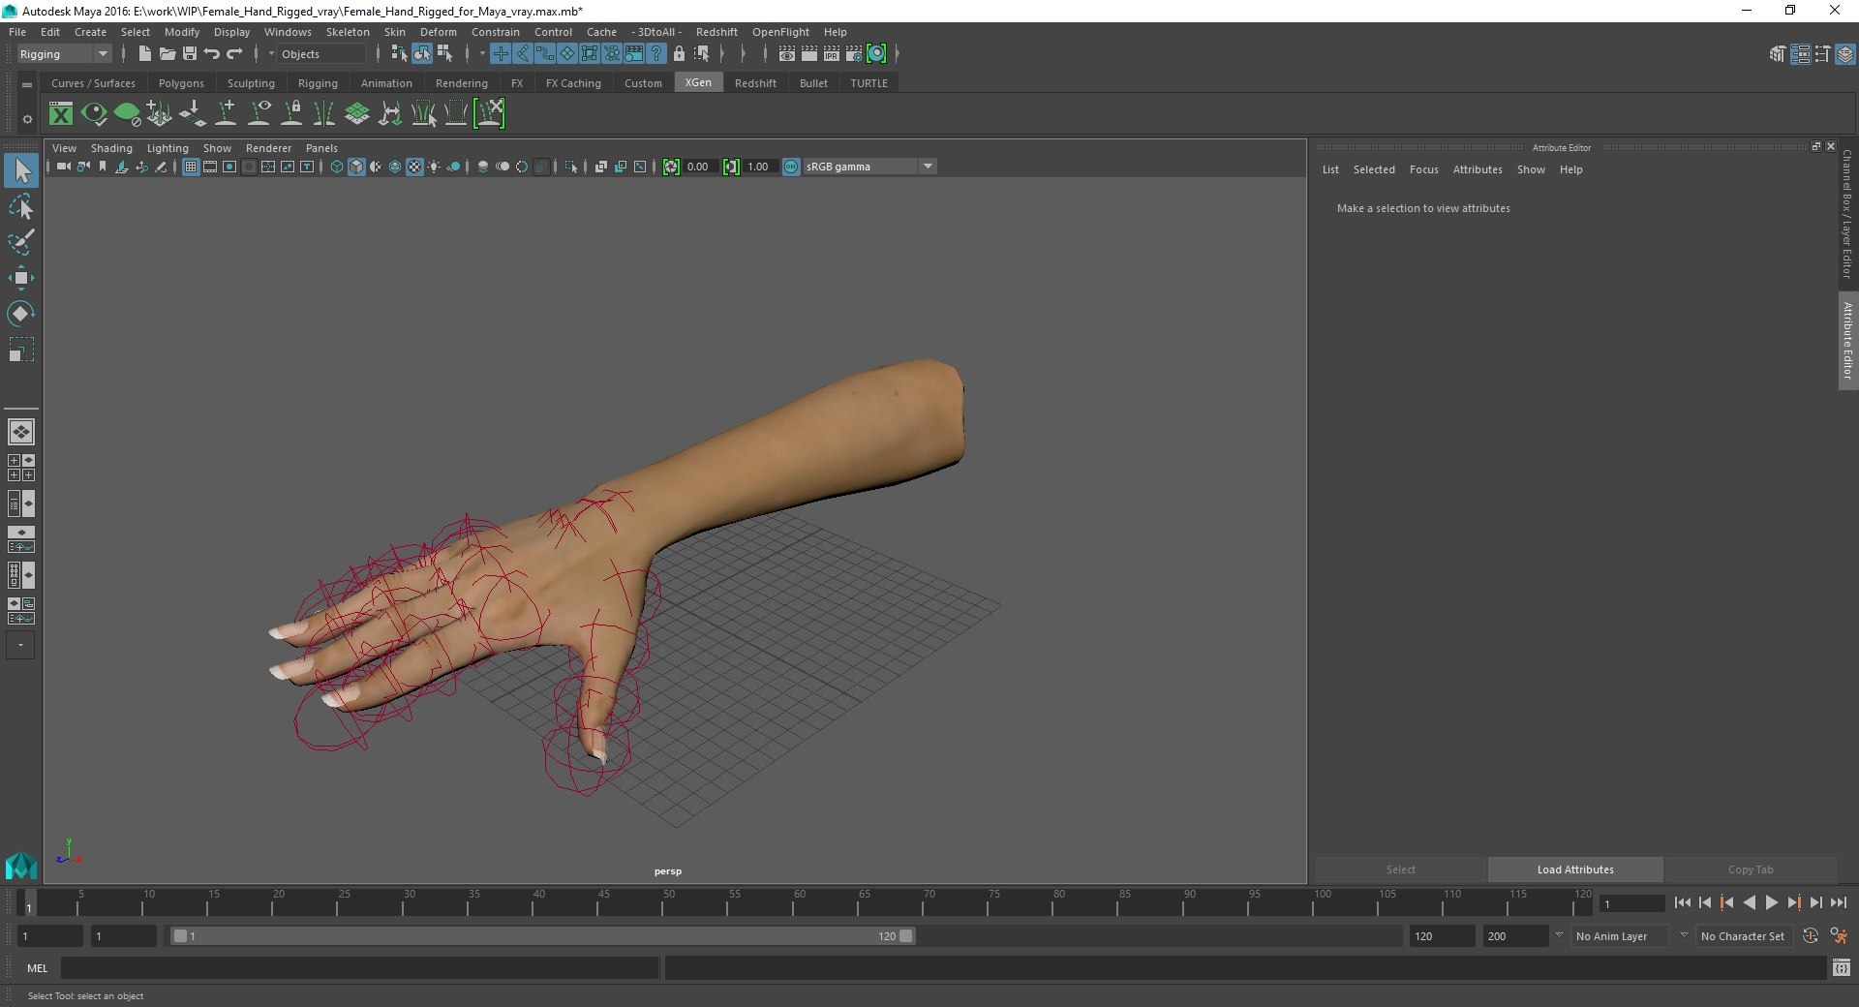1859x1007 pixels.
Task: Click the Copy Tab button
Action: point(1751,870)
